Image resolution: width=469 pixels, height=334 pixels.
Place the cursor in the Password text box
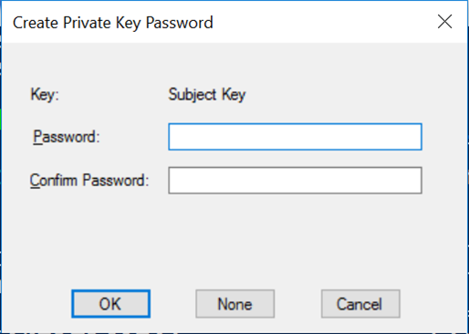[x=295, y=137]
